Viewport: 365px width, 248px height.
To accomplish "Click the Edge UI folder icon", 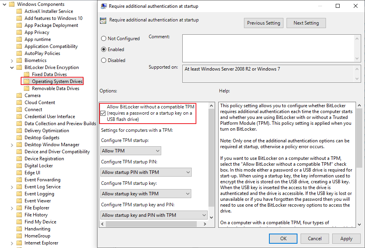I will 19,173.
